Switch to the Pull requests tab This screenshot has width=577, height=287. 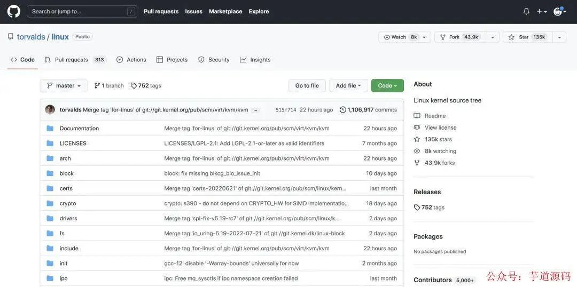(75, 60)
